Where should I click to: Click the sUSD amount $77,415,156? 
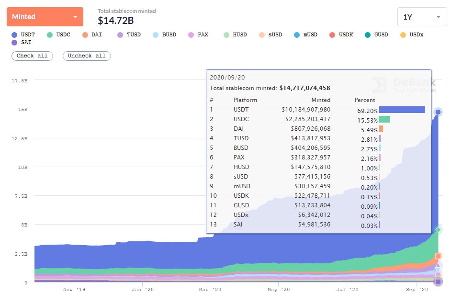tap(312, 177)
